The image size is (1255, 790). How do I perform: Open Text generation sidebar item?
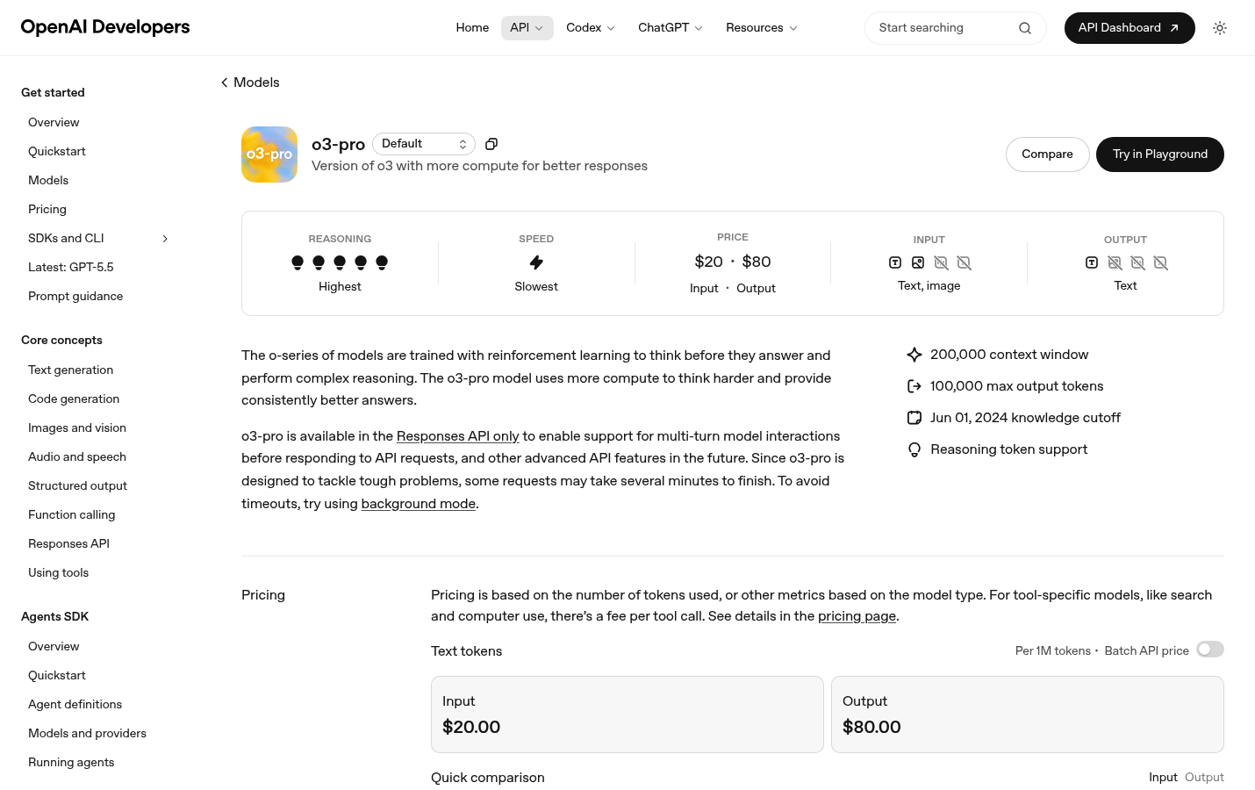70,370
